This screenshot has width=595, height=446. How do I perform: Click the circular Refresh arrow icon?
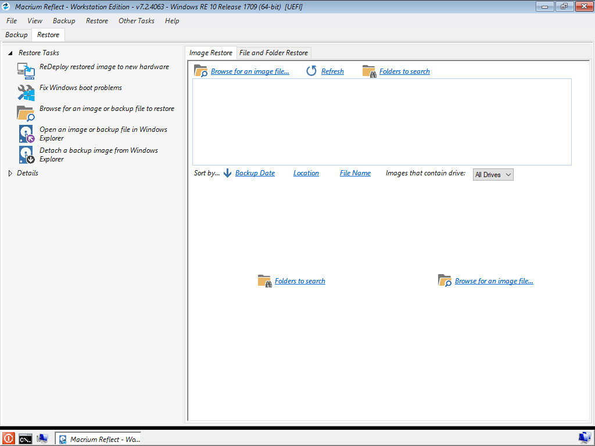pos(311,71)
